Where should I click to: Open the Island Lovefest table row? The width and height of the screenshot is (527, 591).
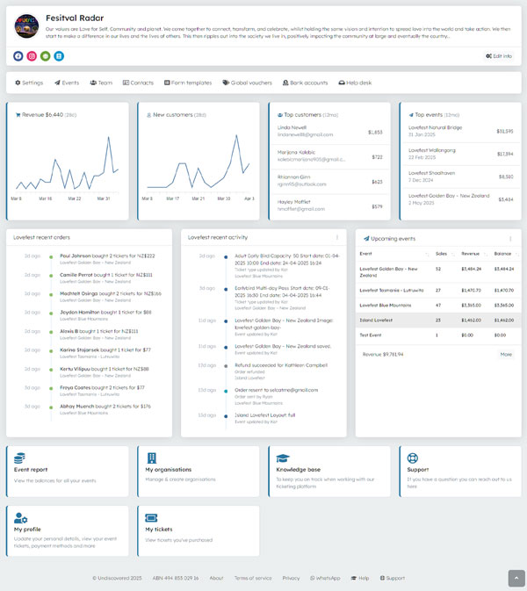438,320
